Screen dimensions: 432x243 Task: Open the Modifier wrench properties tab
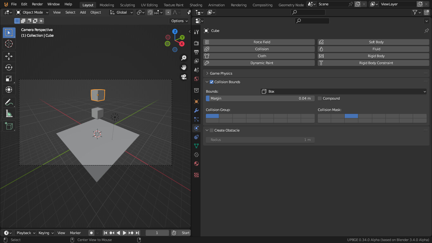tap(196, 110)
